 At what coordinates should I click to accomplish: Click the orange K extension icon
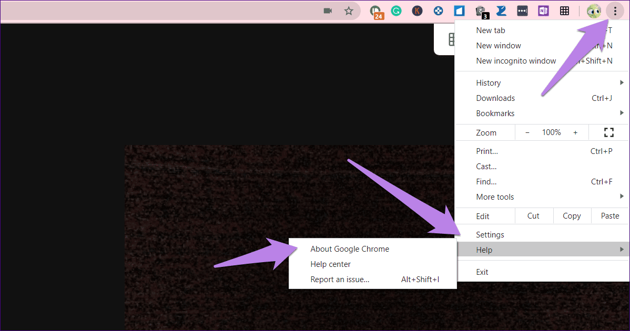(x=417, y=11)
